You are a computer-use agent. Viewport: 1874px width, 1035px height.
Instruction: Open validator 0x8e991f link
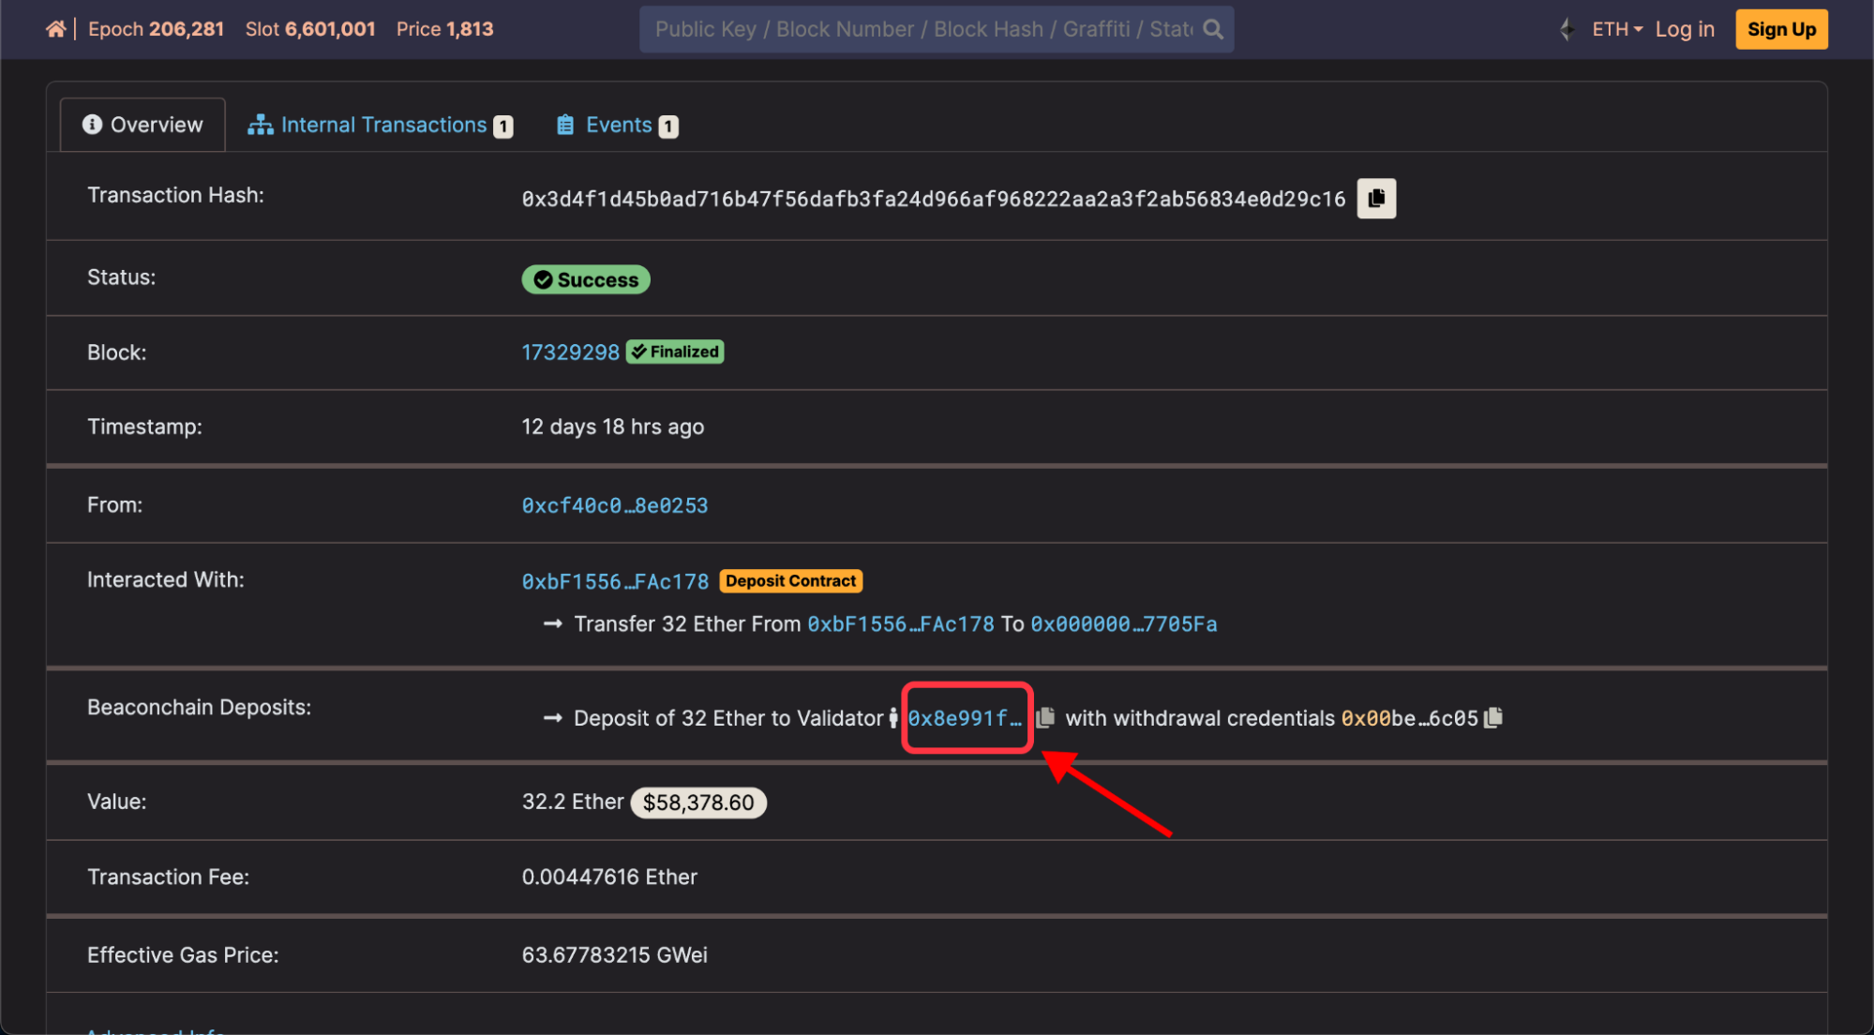(964, 718)
